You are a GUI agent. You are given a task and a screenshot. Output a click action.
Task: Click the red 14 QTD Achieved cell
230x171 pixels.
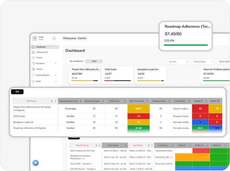click(x=139, y=116)
